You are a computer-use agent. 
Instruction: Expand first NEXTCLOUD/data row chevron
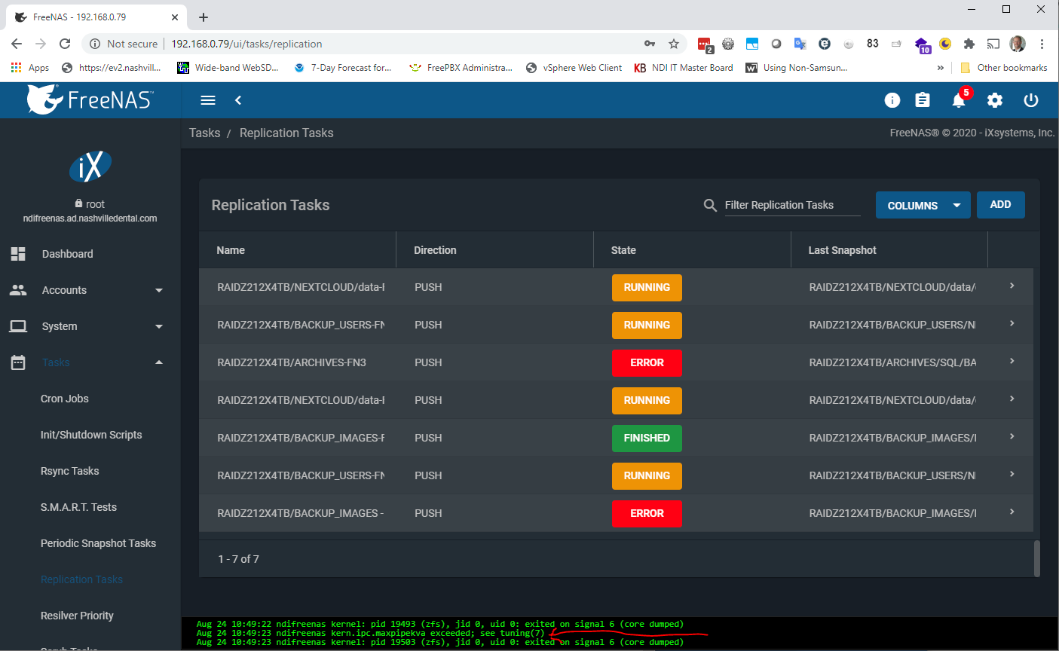tap(1012, 286)
